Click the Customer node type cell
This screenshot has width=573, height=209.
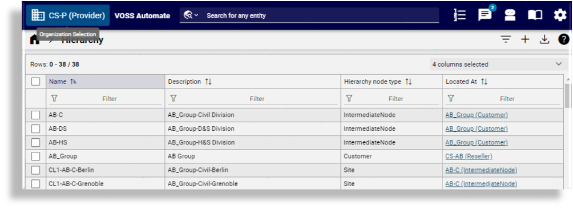pyautogui.click(x=392, y=156)
